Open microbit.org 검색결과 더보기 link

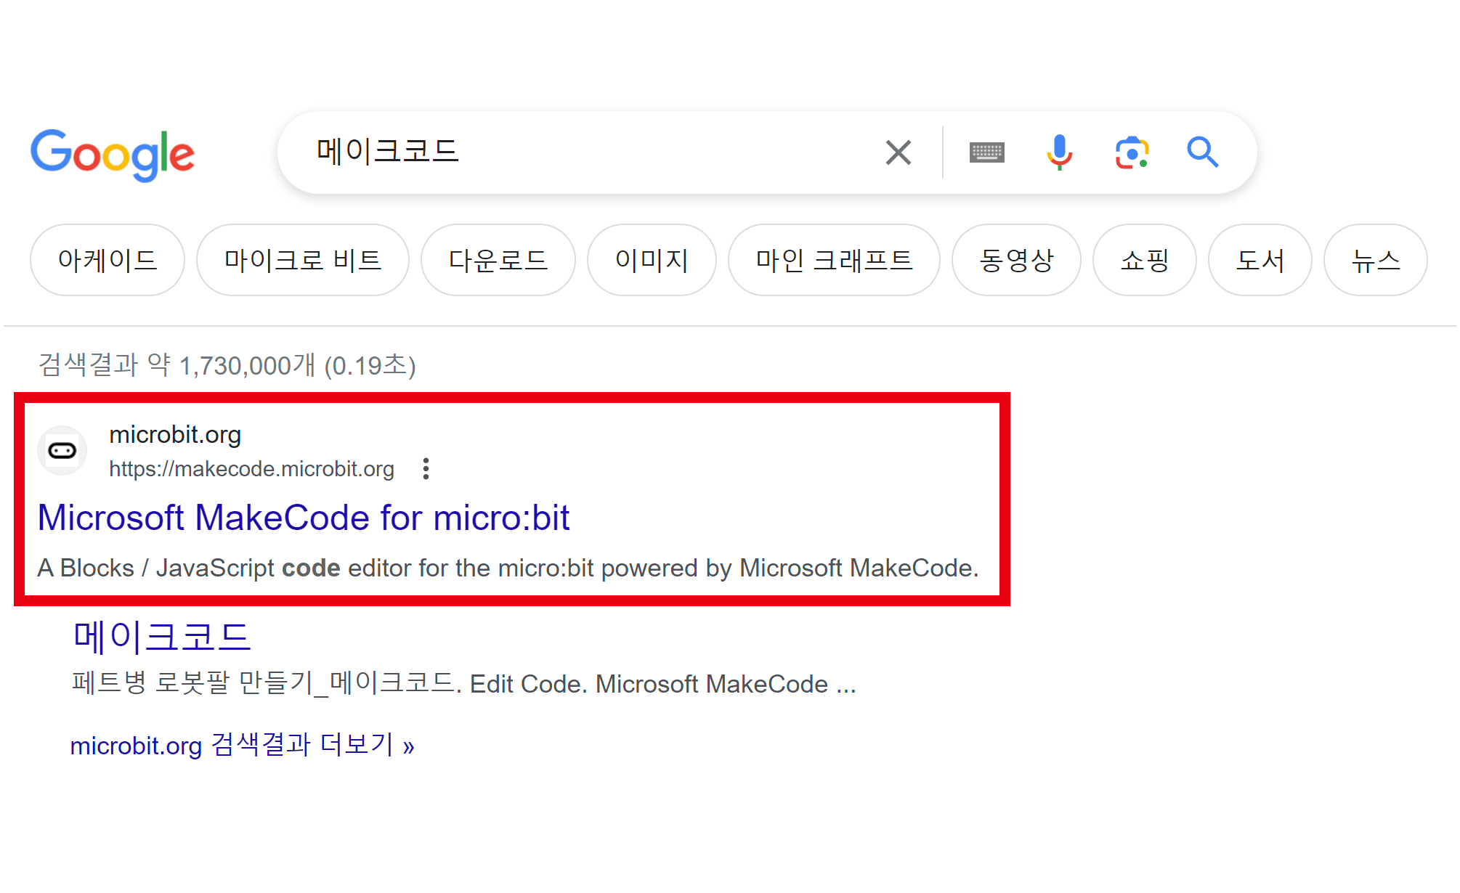pyautogui.click(x=242, y=746)
